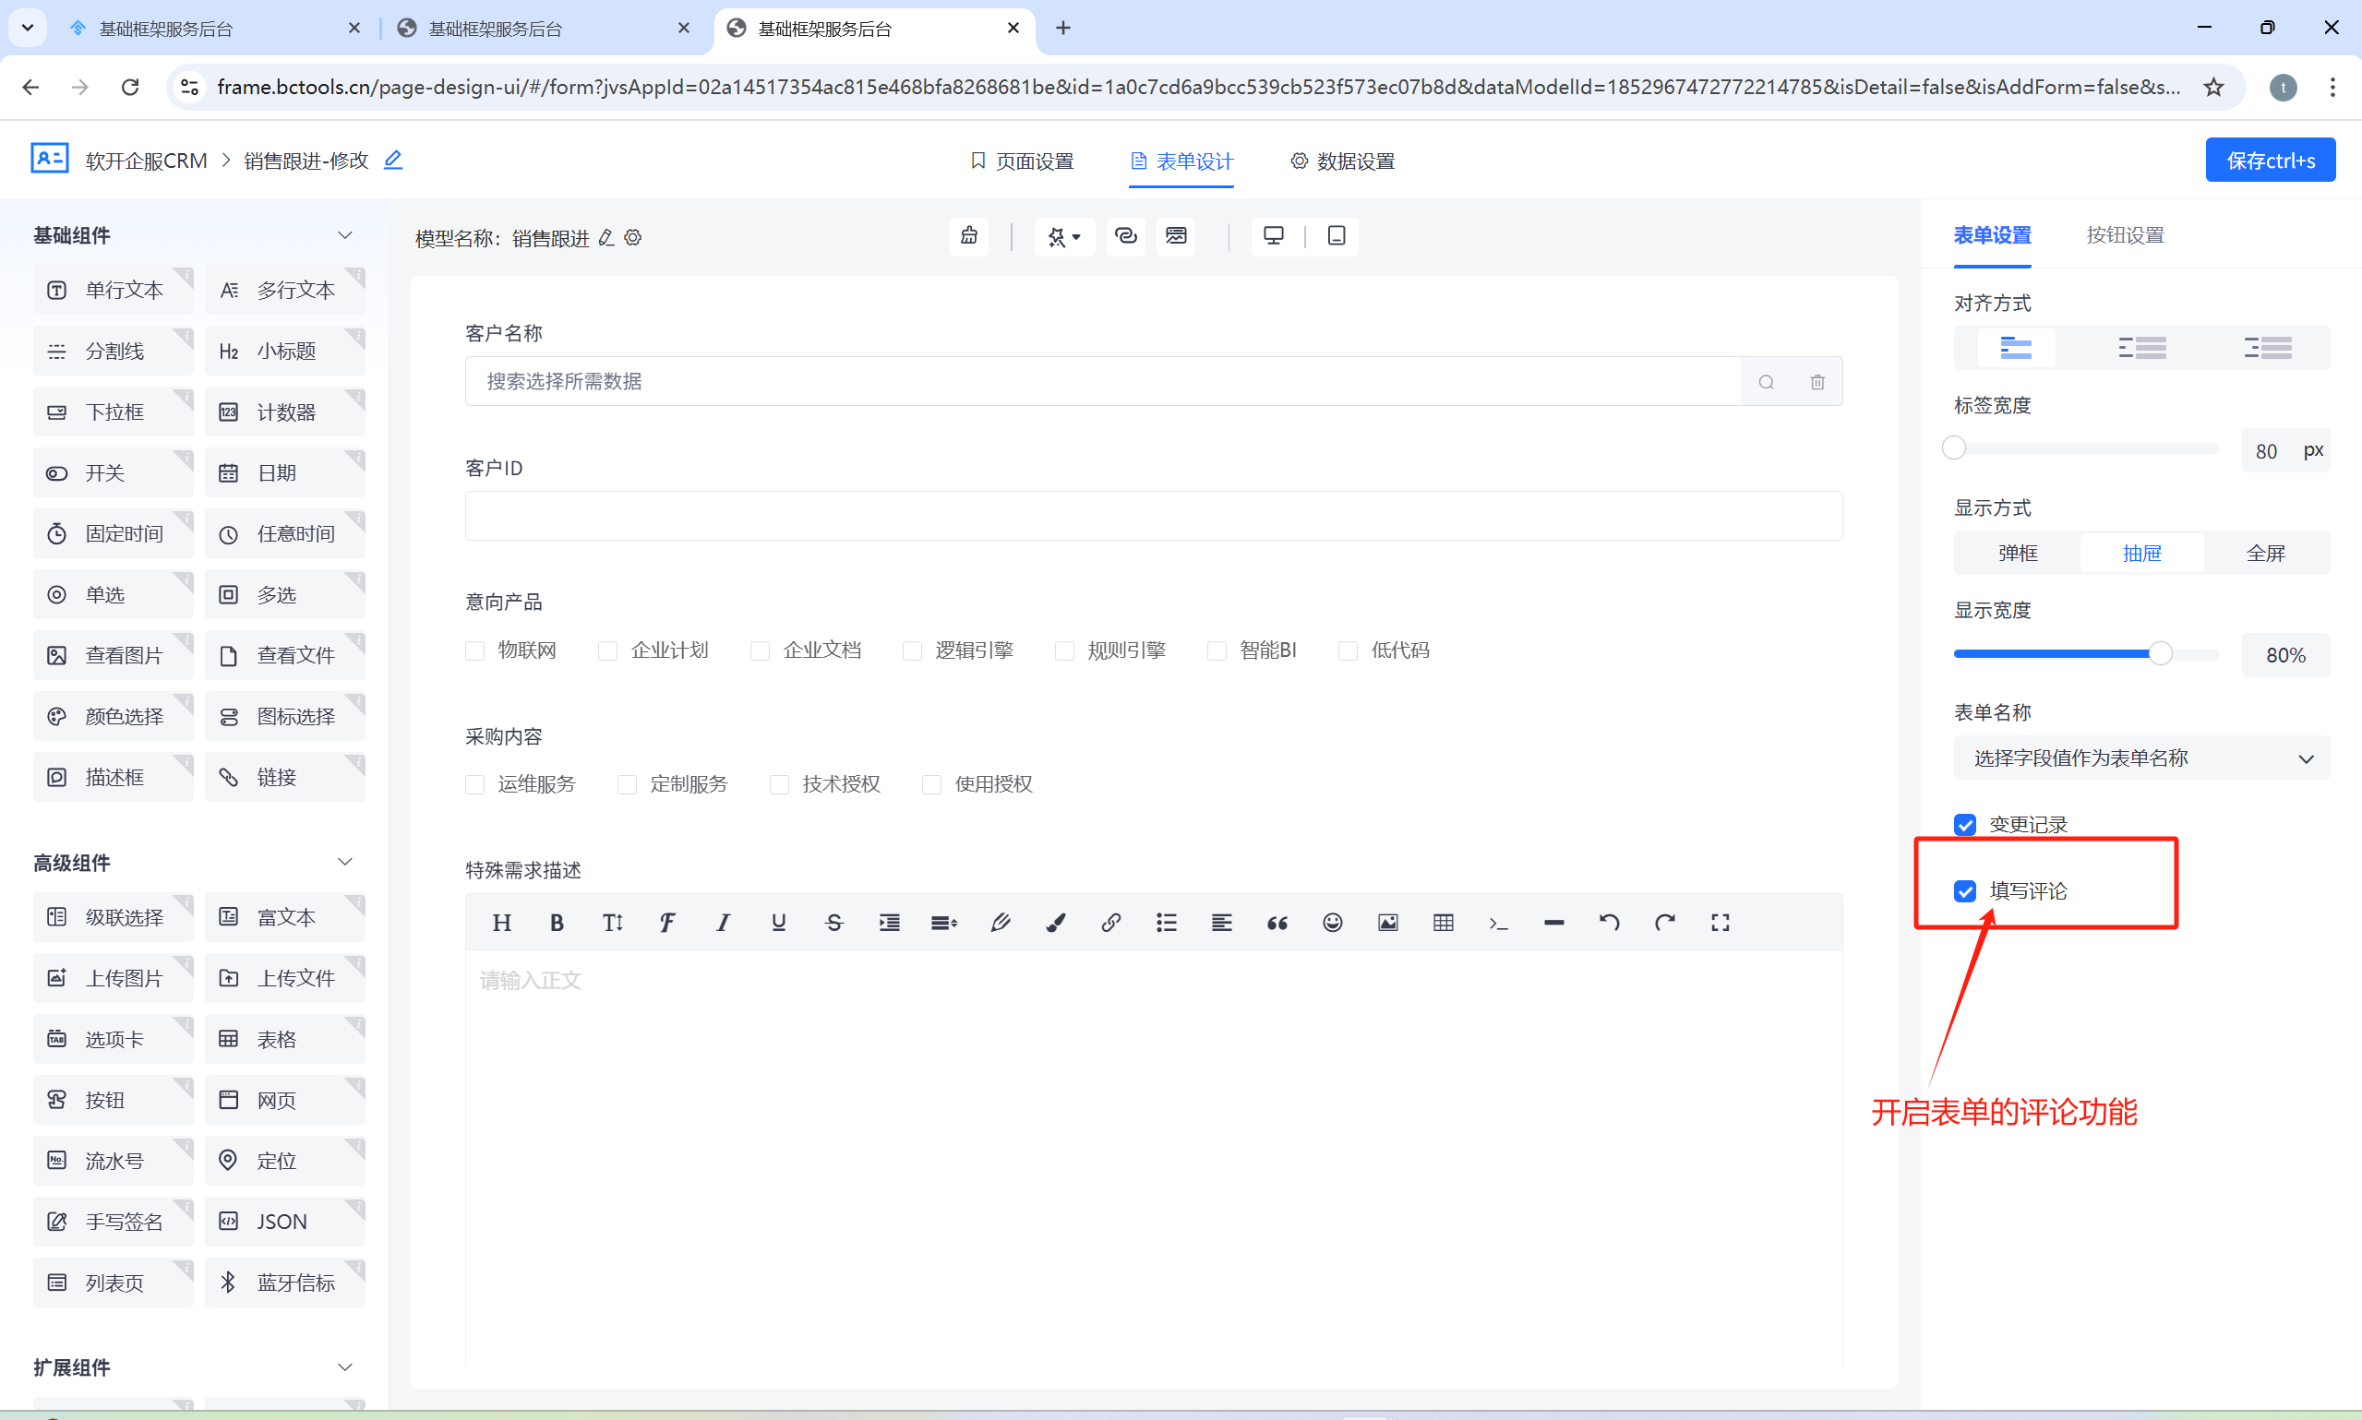Toggle bold in rich text toolbar
The image size is (2362, 1420).
click(557, 923)
